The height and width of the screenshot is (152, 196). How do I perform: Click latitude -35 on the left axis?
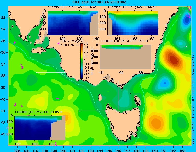[3, 41]
